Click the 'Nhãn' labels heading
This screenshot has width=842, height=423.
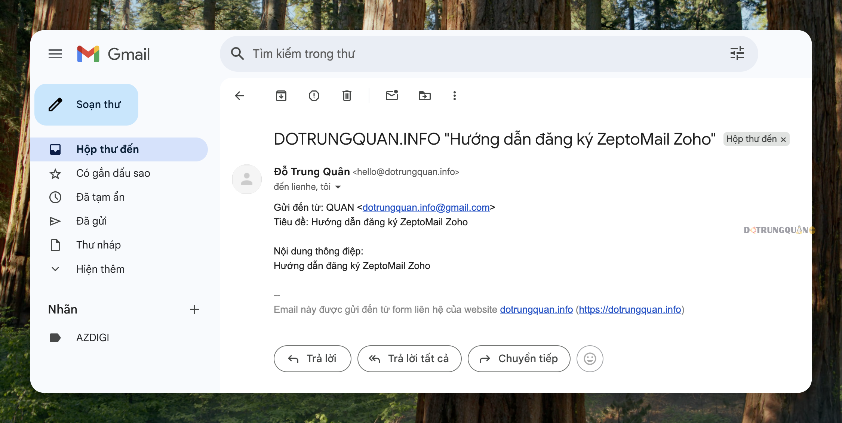click(63, 309)
